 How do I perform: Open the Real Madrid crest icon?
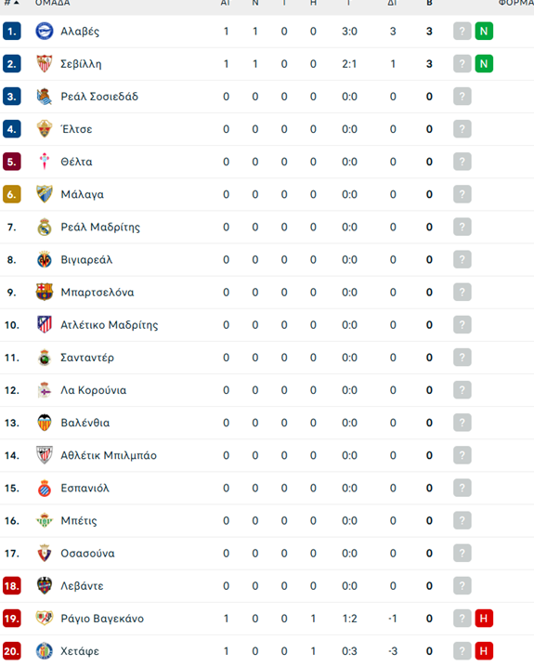[45, 227]
